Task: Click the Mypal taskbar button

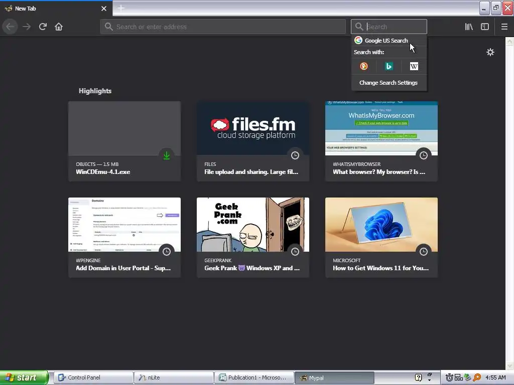Action: [x=334, y=377]
